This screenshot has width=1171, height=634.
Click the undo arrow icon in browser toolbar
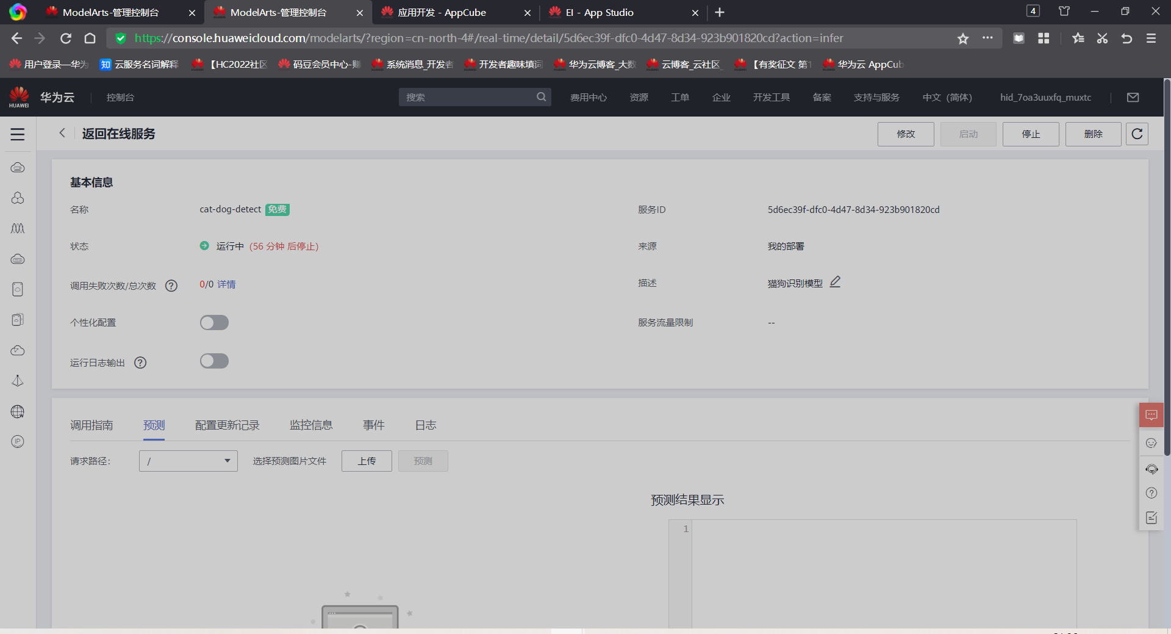coord(1126,38)
